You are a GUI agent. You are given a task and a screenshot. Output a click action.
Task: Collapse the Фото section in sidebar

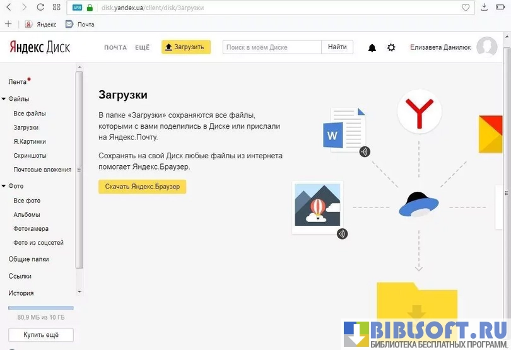click(4, 186)
